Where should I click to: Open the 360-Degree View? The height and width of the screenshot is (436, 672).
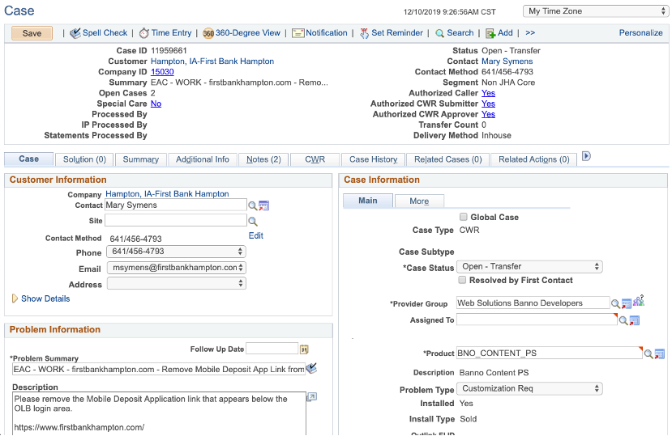[x=208, y=33]
